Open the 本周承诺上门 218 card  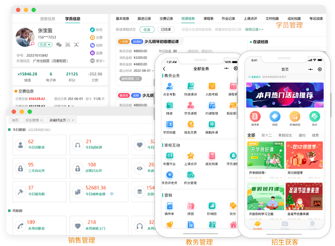(99, 225)
